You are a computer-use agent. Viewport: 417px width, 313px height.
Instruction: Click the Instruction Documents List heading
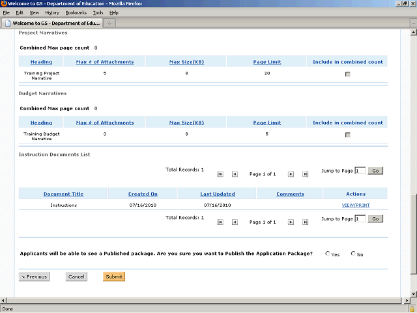point(55,155)
